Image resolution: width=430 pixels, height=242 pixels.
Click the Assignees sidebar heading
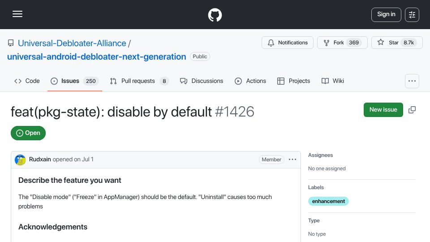pyautogui.click(x=320, y=155)
